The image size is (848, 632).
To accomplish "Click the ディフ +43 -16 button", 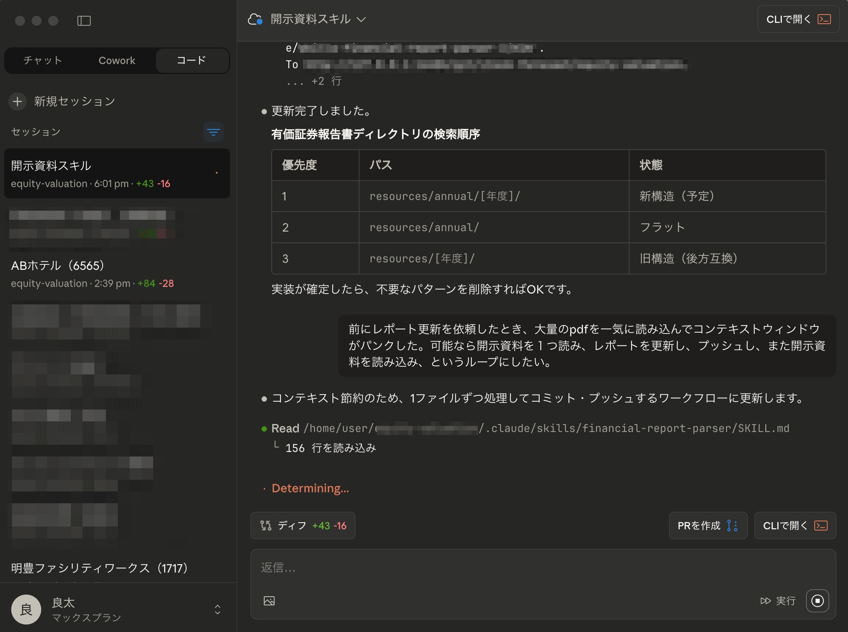I will pos(303,526).
